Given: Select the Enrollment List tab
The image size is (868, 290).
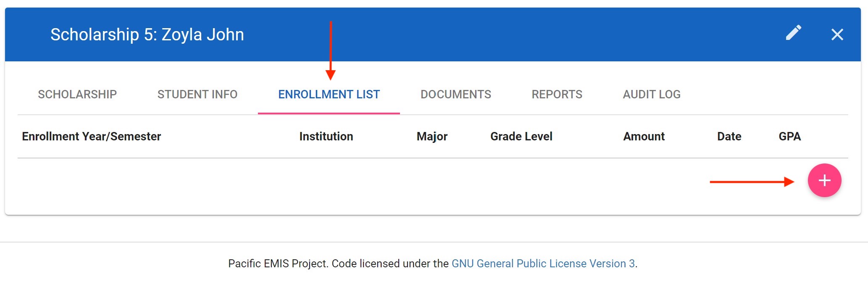Looking at the screenshot, I should tap(329, 94).
